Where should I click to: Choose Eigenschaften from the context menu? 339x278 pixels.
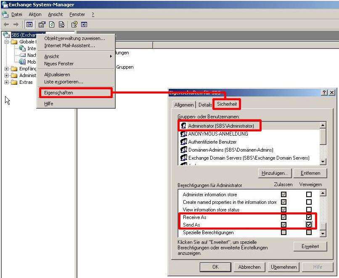(58, 93)
